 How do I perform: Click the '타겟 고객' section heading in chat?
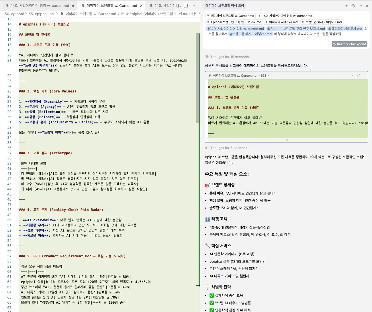pos(219,219)
